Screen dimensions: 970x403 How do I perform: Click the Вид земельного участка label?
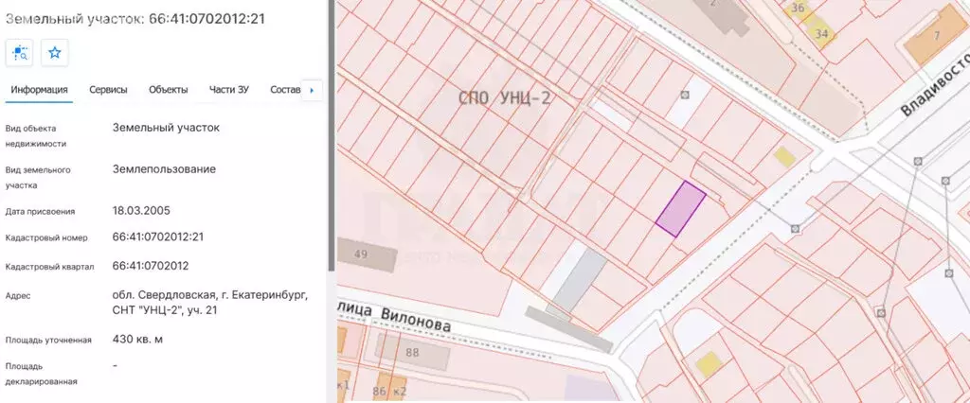point(38,178)
